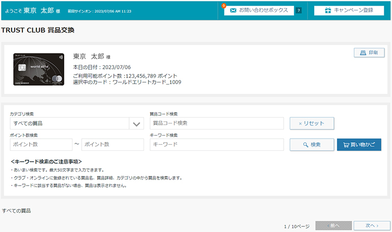392x232 pixels.
Task: Click the TRUST CLUB 賞品交換 heading
Action: click(x=38, y=30)
